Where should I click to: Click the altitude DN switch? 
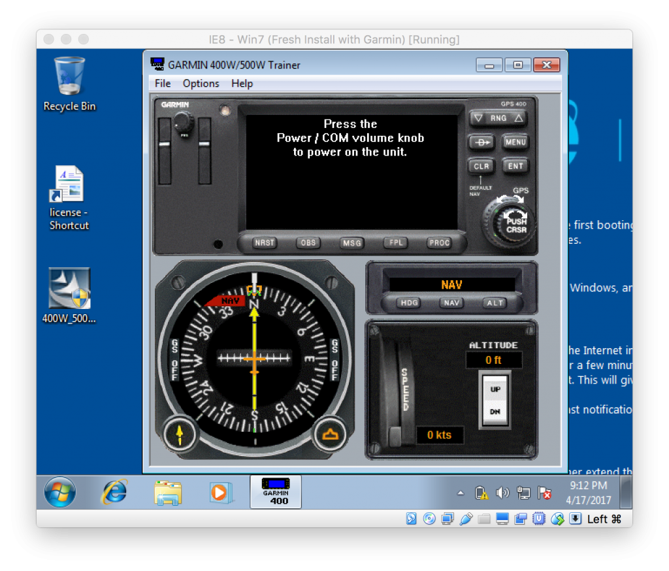click(495, 412)
